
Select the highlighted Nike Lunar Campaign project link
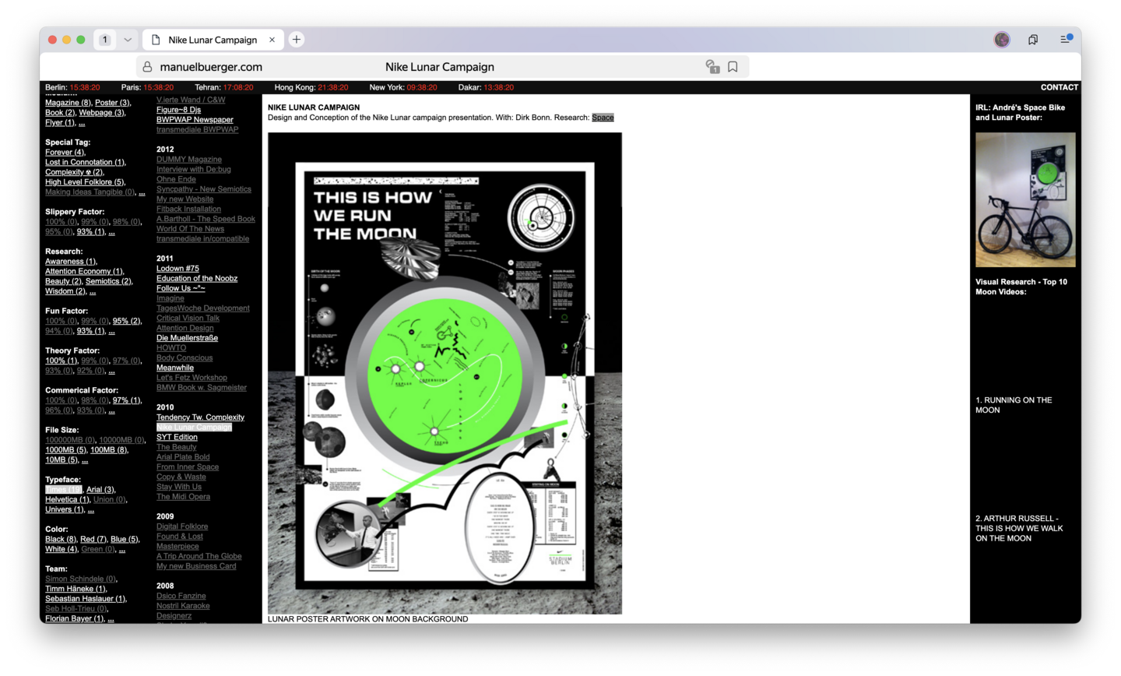[194, 428]
